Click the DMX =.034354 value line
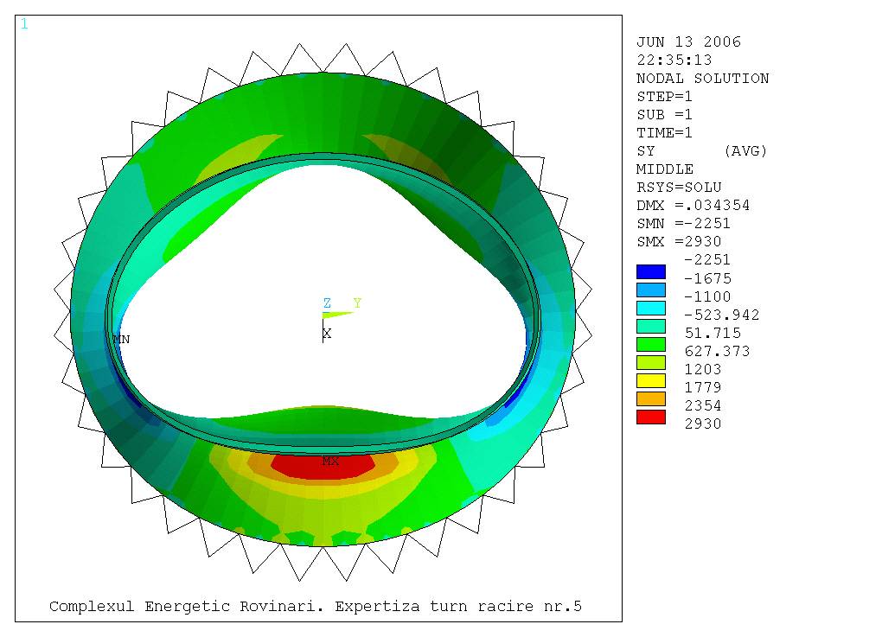Screen dimensions: 882x637 pos(693,206)
